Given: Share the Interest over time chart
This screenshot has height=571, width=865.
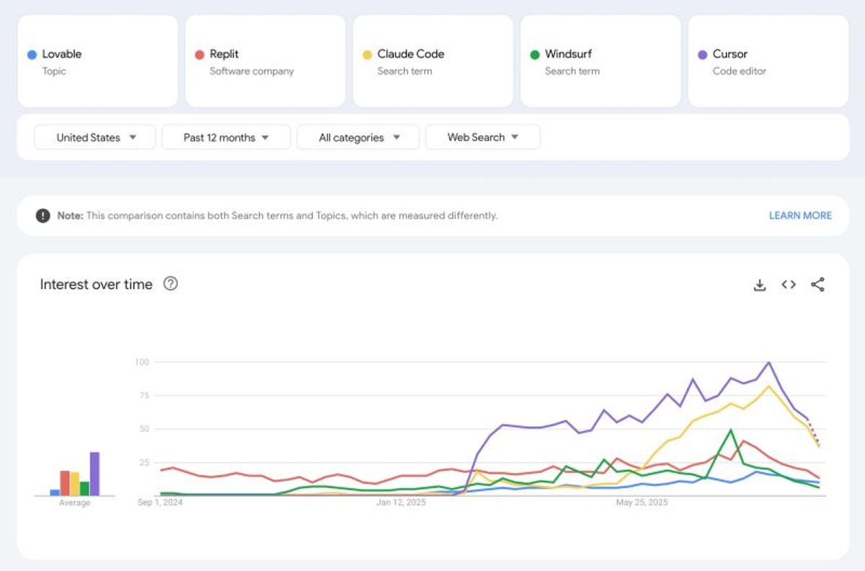Looking at the screenshot, I should (x=817, y=285).
